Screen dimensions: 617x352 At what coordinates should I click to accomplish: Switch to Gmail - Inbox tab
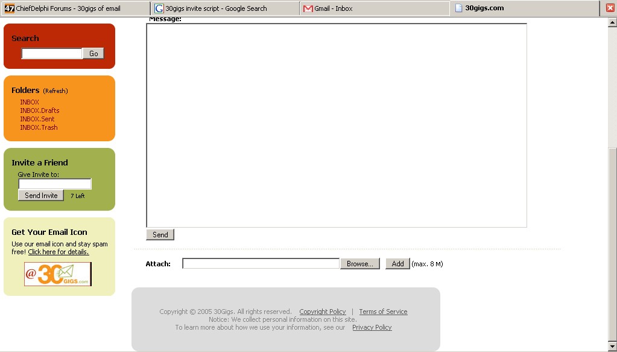click(375, 8)
